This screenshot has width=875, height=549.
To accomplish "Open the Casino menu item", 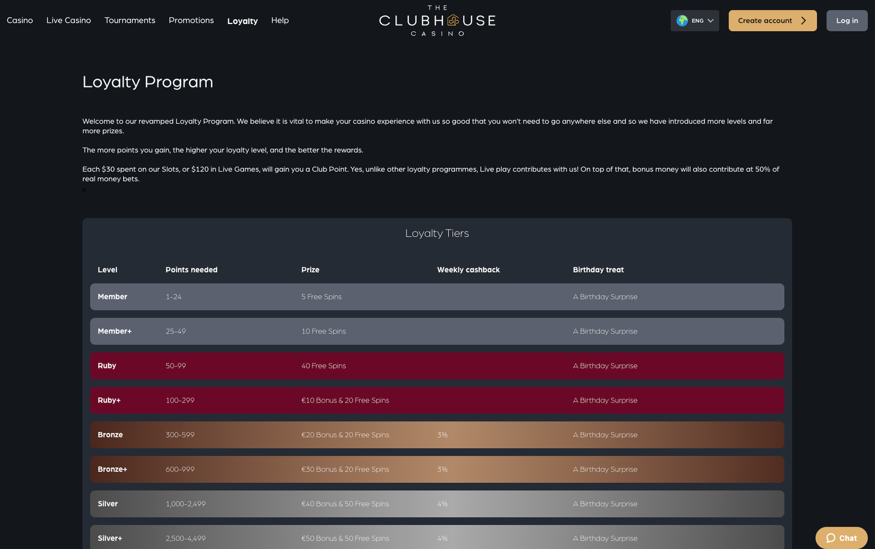I will click(x=20, y=20).
